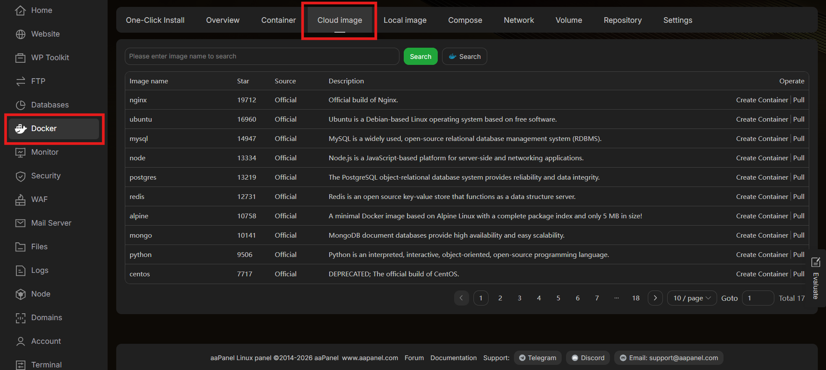This screenshot has height=370, width=826.
Task: Jump to page 18
Action: click(x=636, y=298)
